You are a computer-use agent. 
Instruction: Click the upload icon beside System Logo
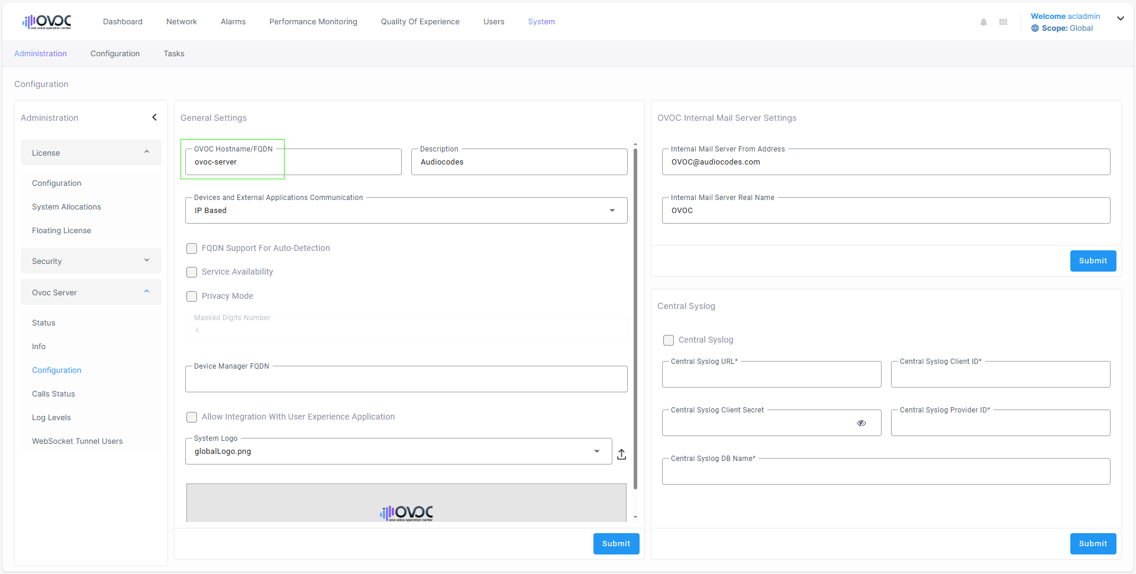tap(621, 454)
